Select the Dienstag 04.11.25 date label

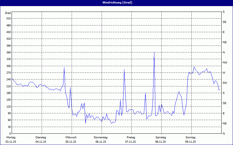tap(40, 139)
